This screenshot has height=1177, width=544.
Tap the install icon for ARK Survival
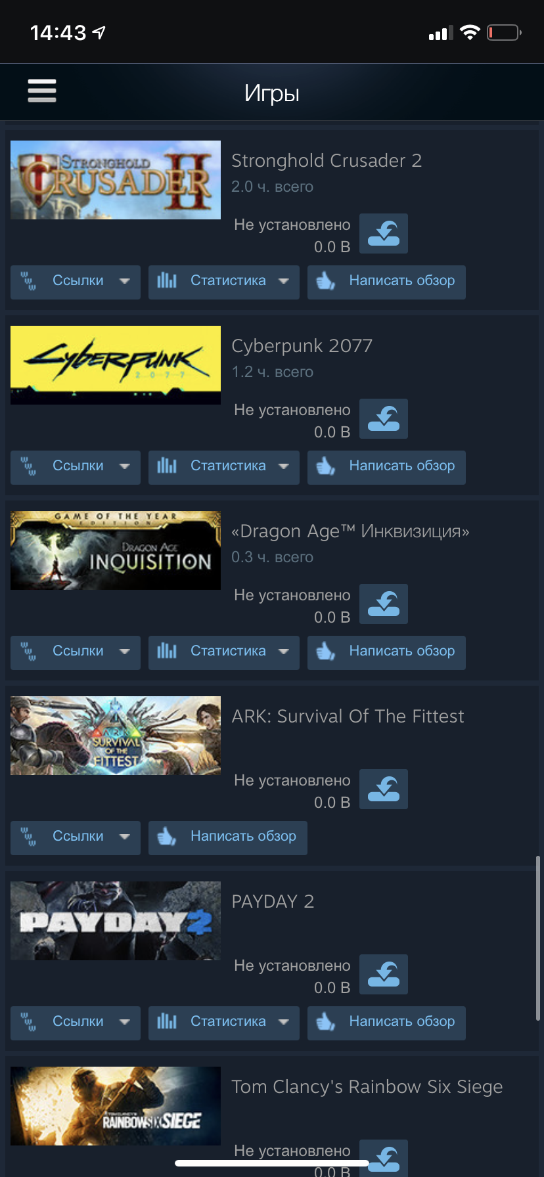pos(384,789)
